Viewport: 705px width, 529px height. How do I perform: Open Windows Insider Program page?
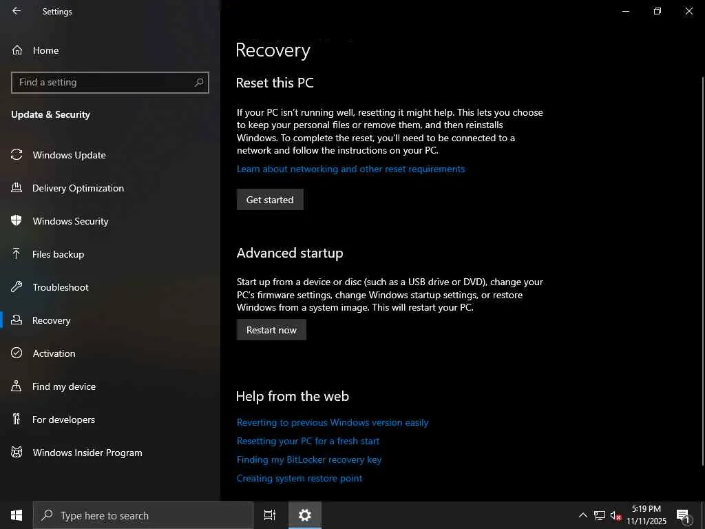pos(87,453)
